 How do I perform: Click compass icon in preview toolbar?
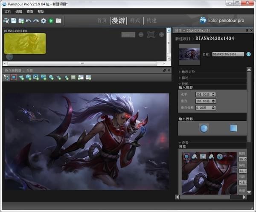219,157
